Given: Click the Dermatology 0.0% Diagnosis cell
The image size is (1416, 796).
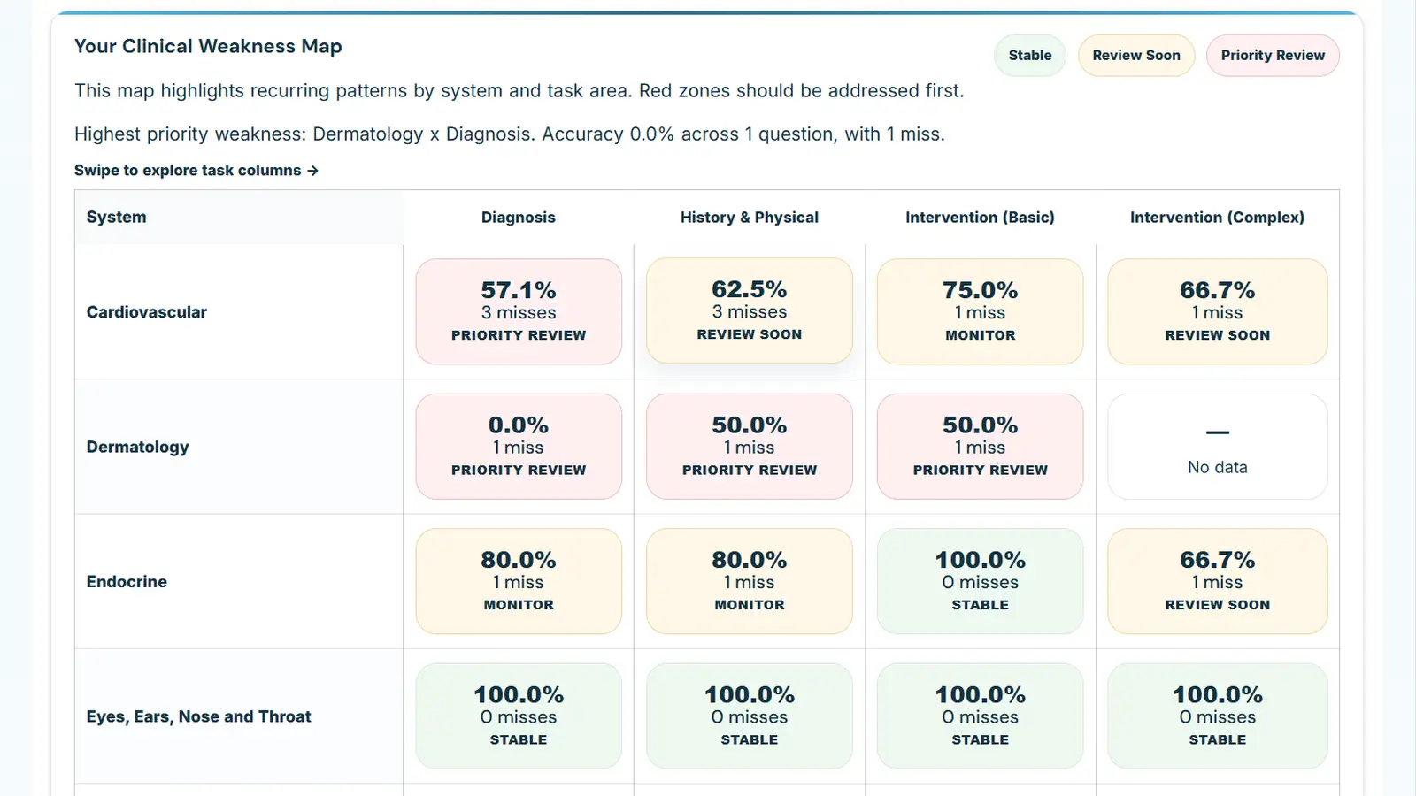Looking at the screenshot, I should pos(519,446).
